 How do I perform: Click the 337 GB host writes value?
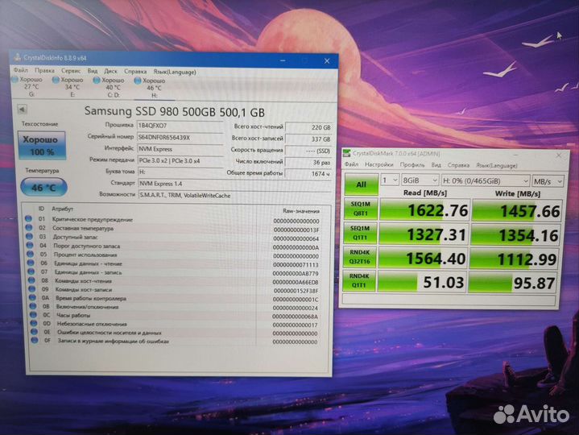click(308, 139)
